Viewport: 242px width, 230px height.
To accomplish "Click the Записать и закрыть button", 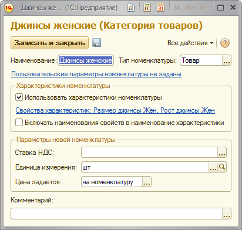I will [x=49, y=43].
